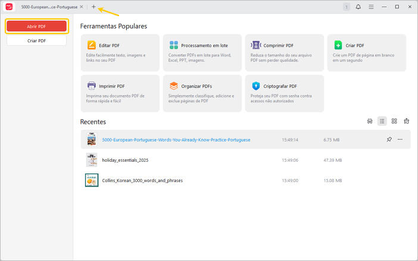The image size is (418, 261).
Task: Click the 6.75 MB file size
Action: (x=332, y=140)
